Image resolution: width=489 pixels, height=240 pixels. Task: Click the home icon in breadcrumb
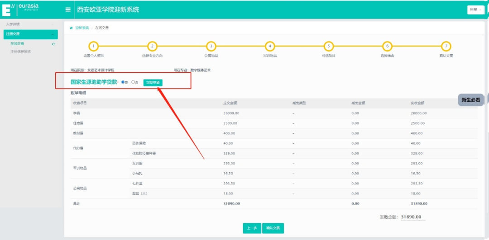pos(71,28)
